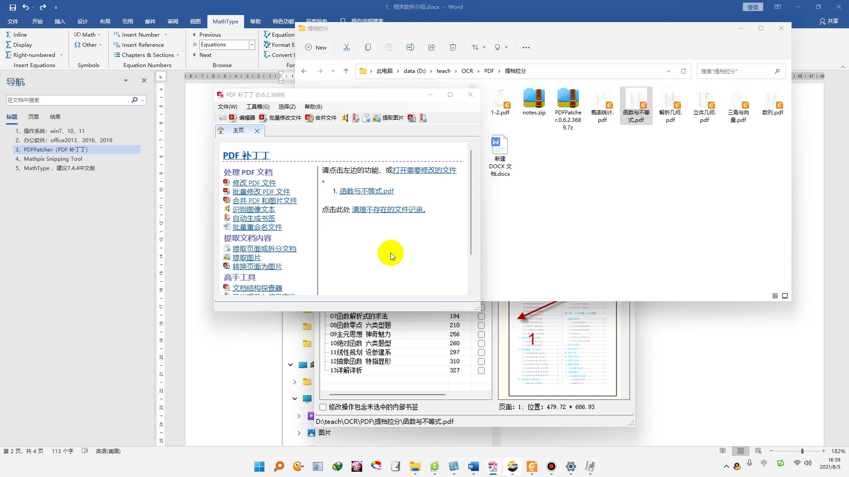Click the 打开需要修改的文件 link
The height and width of the screenshot is (477, 849).
pos(424,170)
